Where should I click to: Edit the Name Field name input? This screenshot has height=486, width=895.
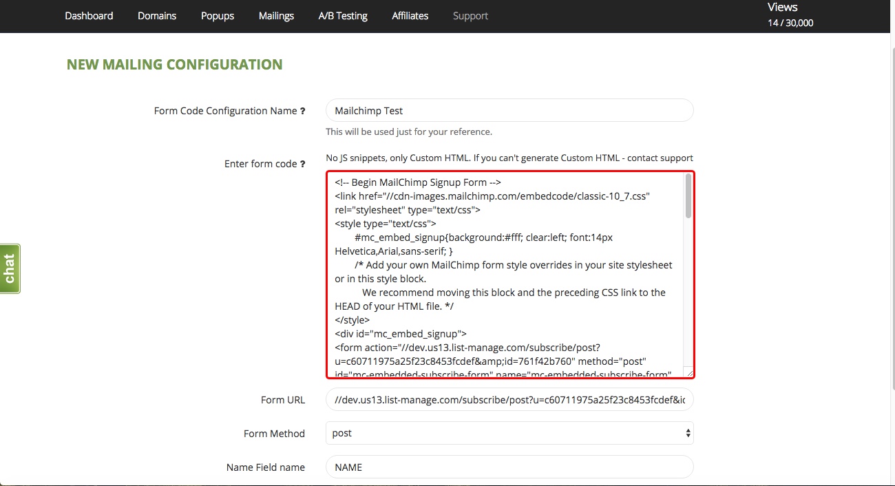(509, 467)
